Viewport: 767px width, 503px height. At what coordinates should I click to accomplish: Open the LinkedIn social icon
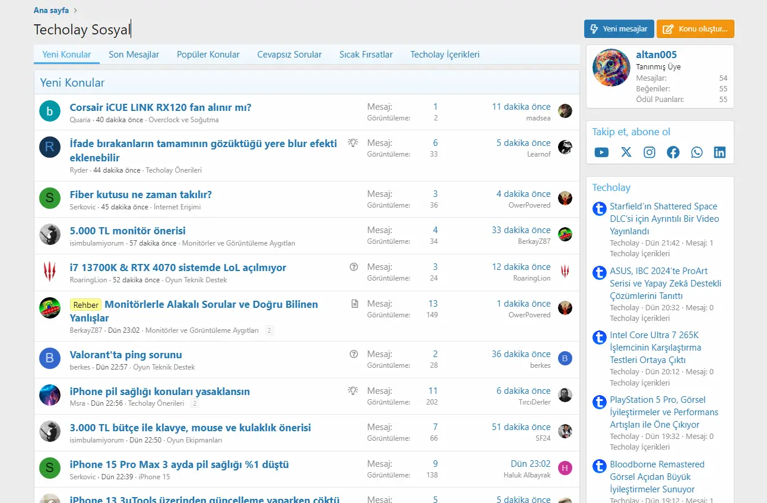[720, 152]
